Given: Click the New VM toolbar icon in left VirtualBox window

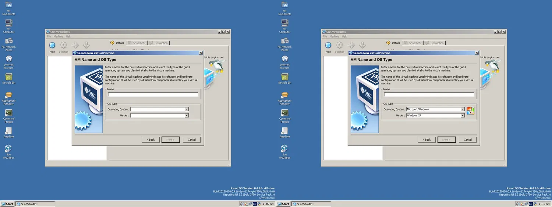Looking at the screenshot, I should (x=52, y=45).
